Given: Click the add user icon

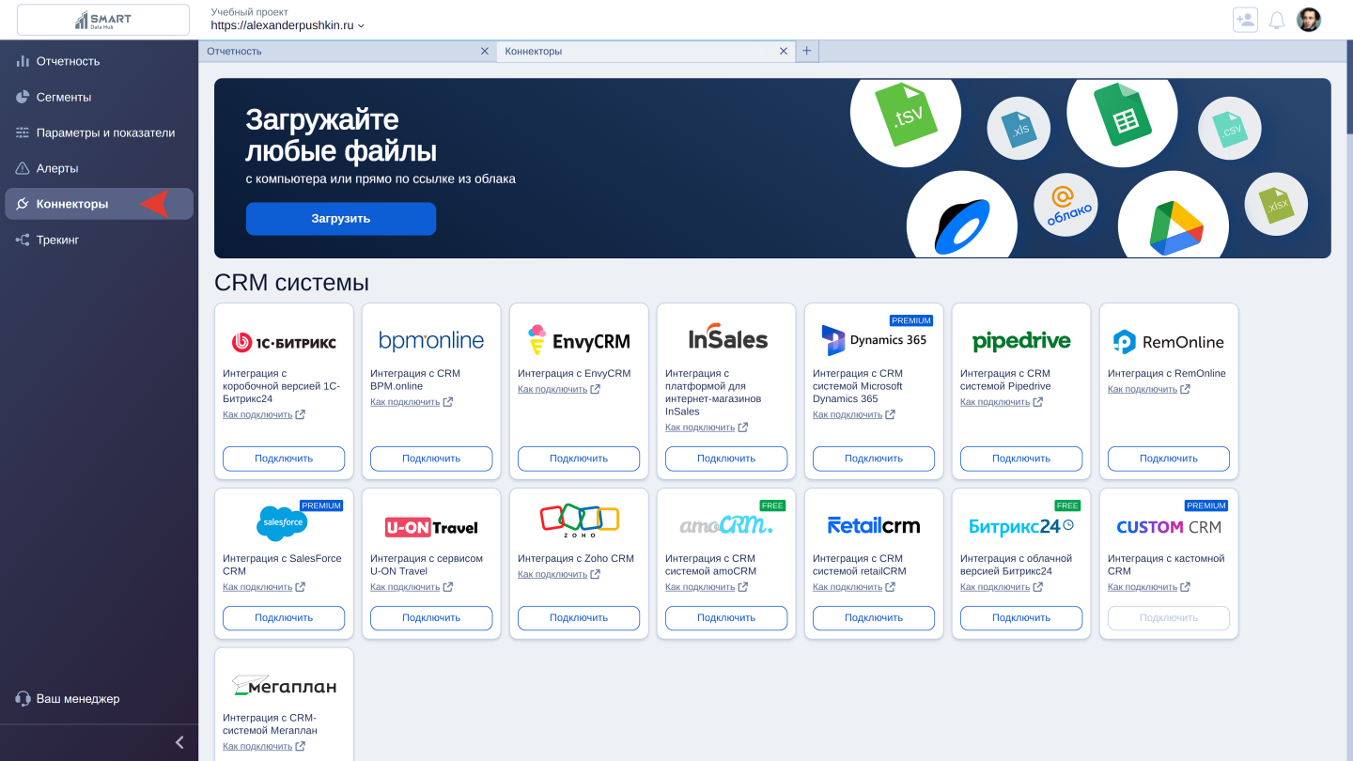Looking at the screenshot, I should tap(1245, 20).
